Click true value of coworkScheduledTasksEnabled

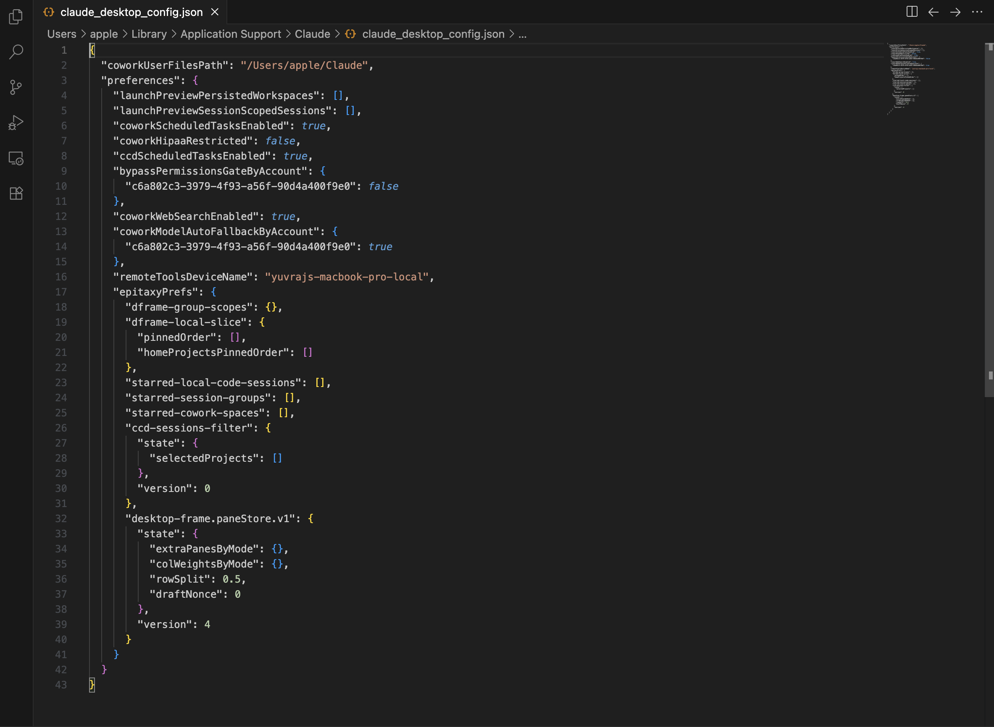[x=313, y=126]
